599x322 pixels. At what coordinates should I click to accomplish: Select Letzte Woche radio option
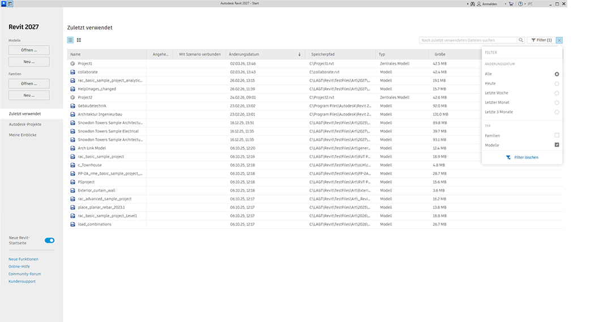click(x=557, y=93)
